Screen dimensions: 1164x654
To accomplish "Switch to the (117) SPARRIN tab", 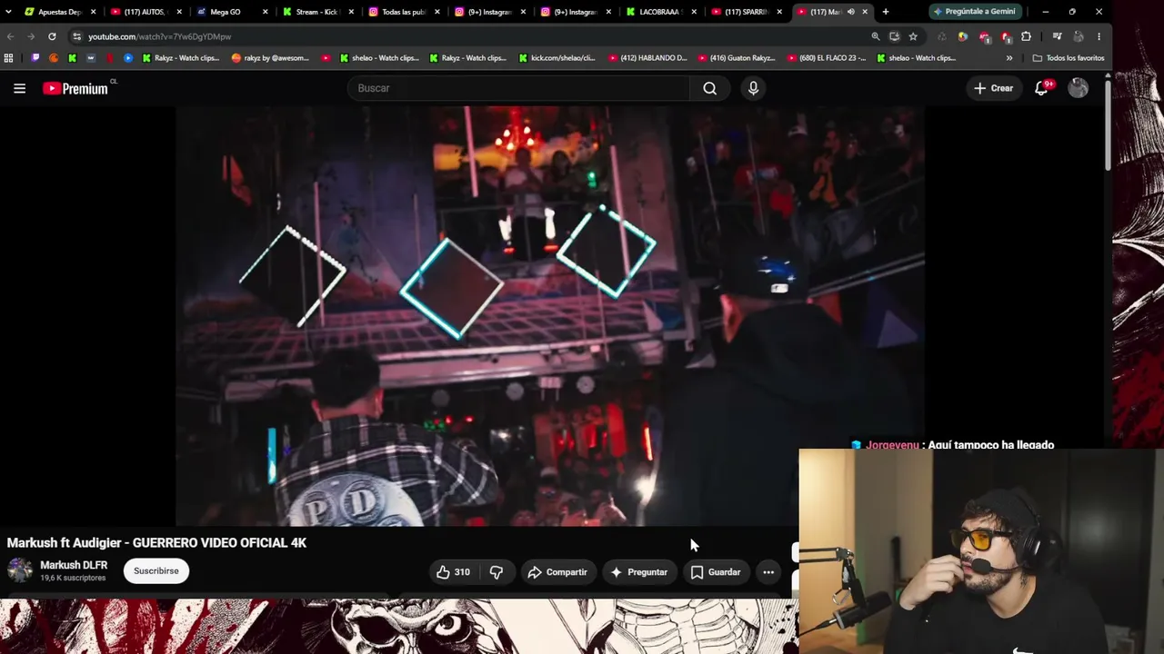I will point(746,12).
